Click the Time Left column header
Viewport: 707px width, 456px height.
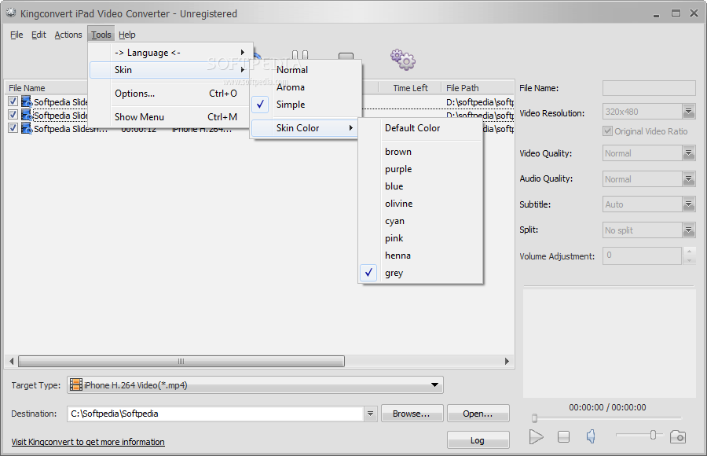coord(410,88)
